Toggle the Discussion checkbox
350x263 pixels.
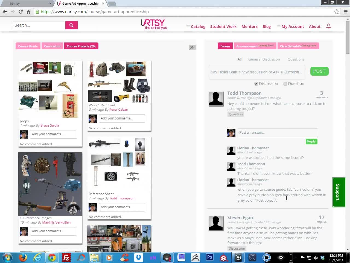pos(256,84)
